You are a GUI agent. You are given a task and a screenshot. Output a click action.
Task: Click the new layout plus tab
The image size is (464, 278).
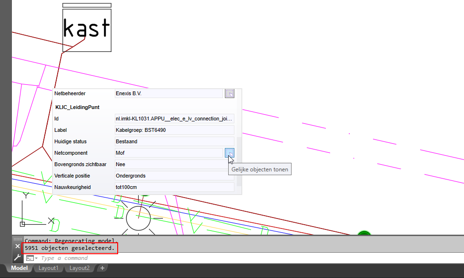point(102,268)
